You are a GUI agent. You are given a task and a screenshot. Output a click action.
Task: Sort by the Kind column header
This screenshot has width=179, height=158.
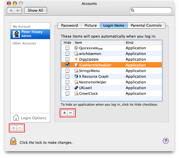[x=143, y=43]
